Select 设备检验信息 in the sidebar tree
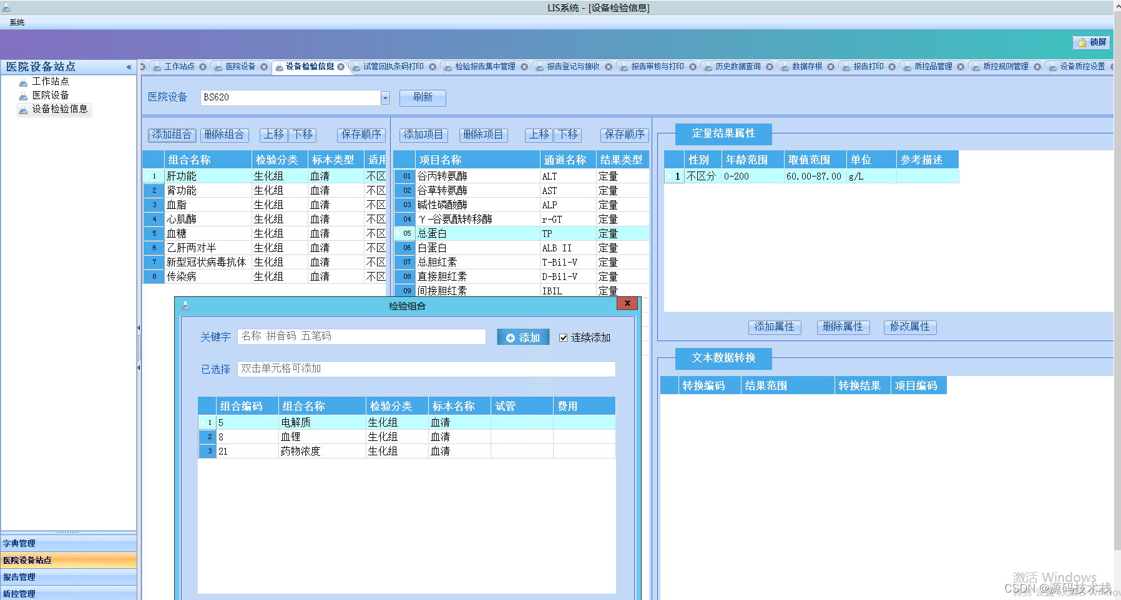 coord(54,109)
